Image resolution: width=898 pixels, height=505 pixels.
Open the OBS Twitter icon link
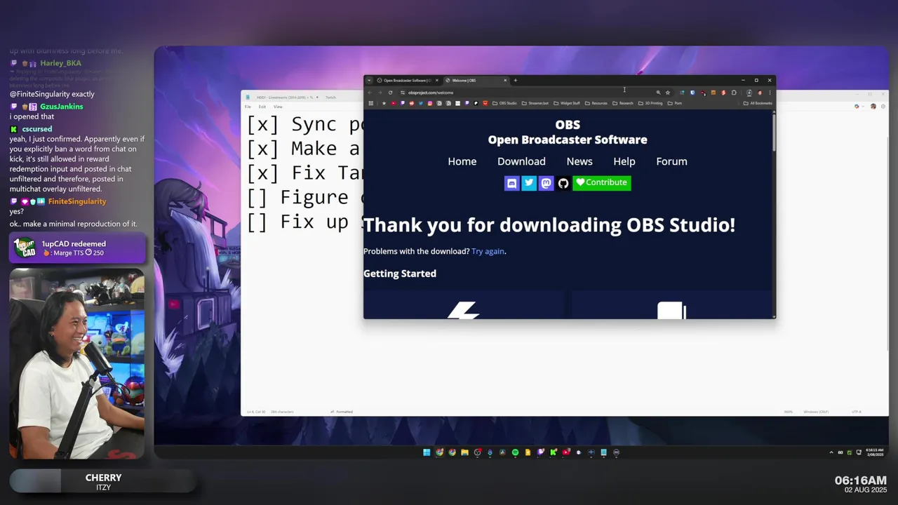coord(529,183)
